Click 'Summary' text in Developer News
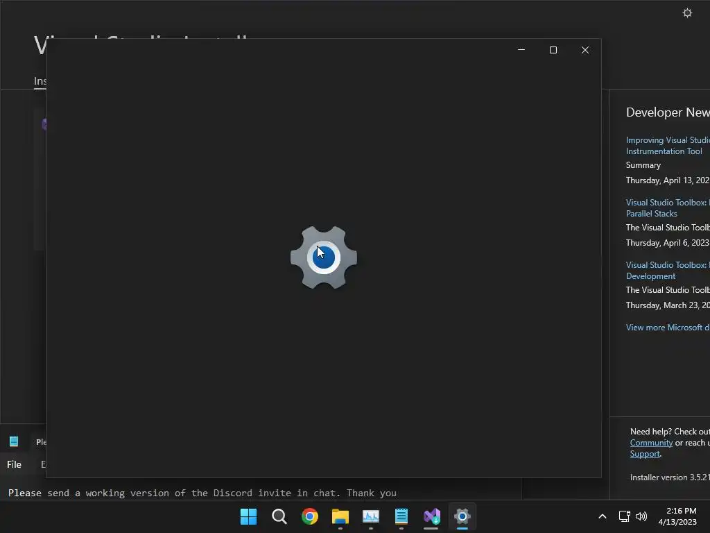710x533 pixels. point(643,165)
